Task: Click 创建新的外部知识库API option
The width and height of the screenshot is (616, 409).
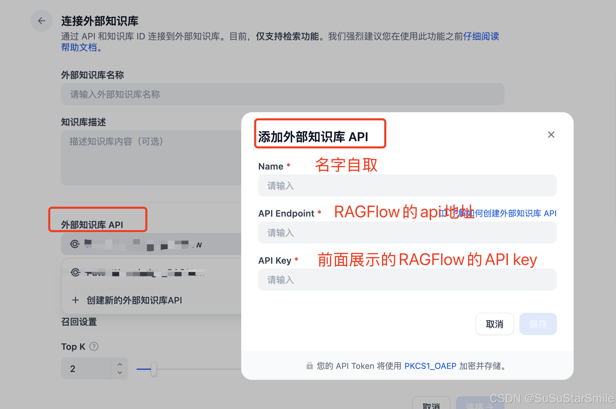Action: [x=134, y=300]
